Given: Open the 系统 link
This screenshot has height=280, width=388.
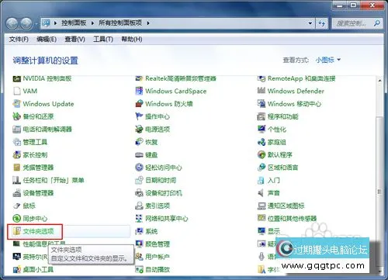Looking at the screenshot, I should click(x=151, y=231).
